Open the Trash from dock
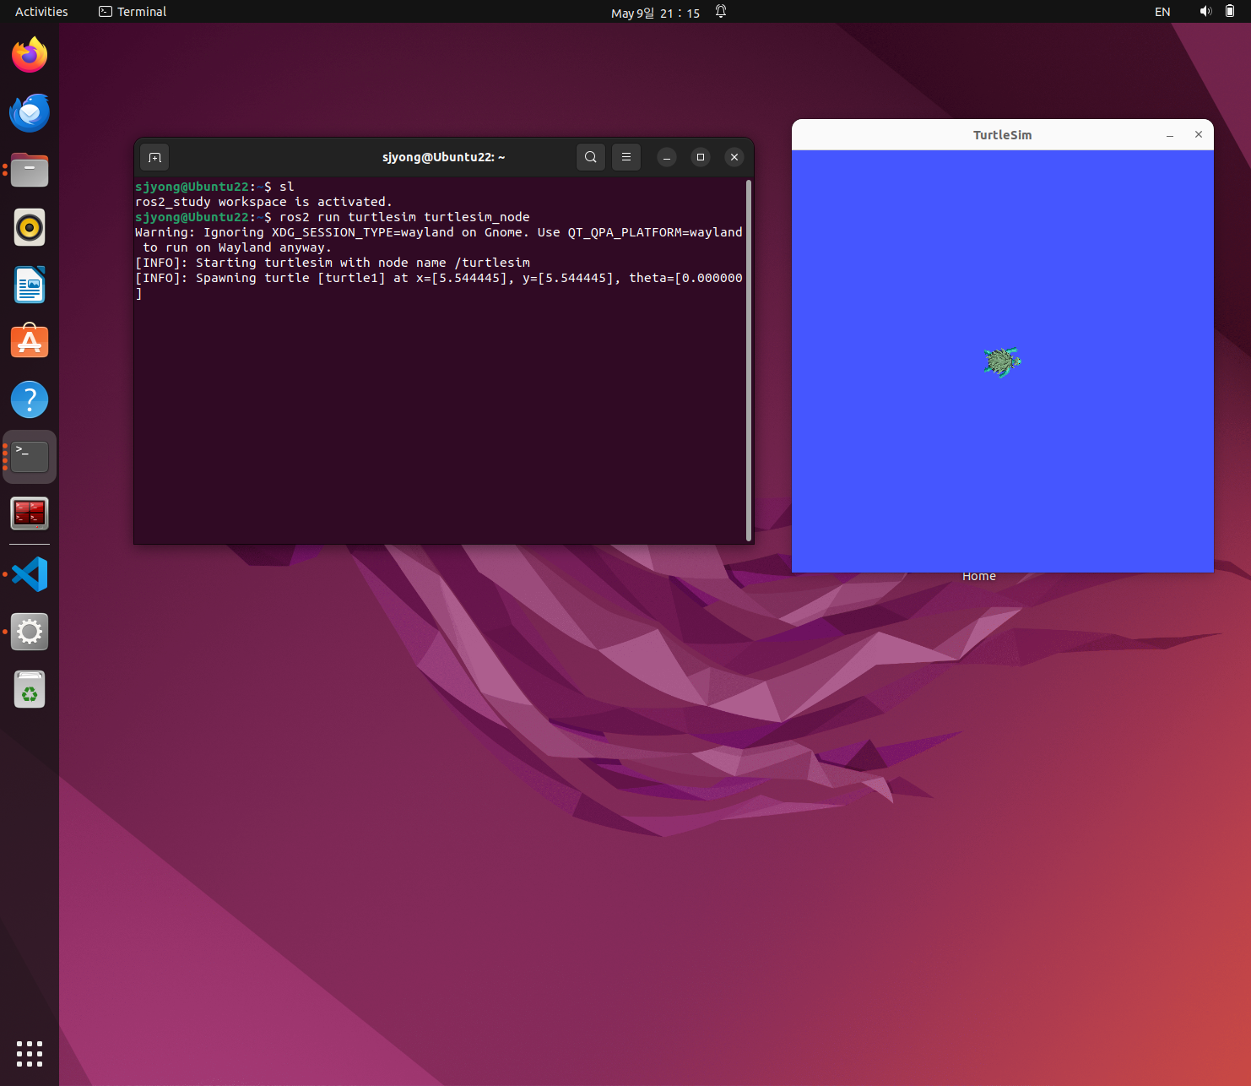Screen dimensions: 1251x1086 [30, 690]
